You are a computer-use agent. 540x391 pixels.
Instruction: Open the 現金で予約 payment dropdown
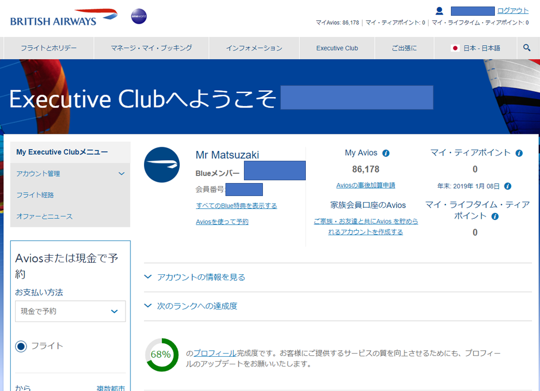tap(70, 311)
